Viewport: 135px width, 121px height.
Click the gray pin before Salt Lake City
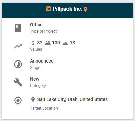[33, 100]
